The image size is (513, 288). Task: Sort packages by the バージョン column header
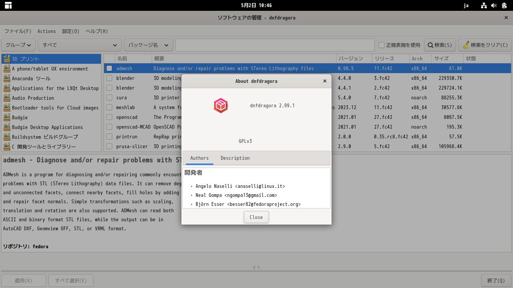coord(354,58)
